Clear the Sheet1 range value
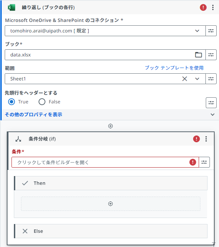219x247 pixels. click(x=184, y=79)
